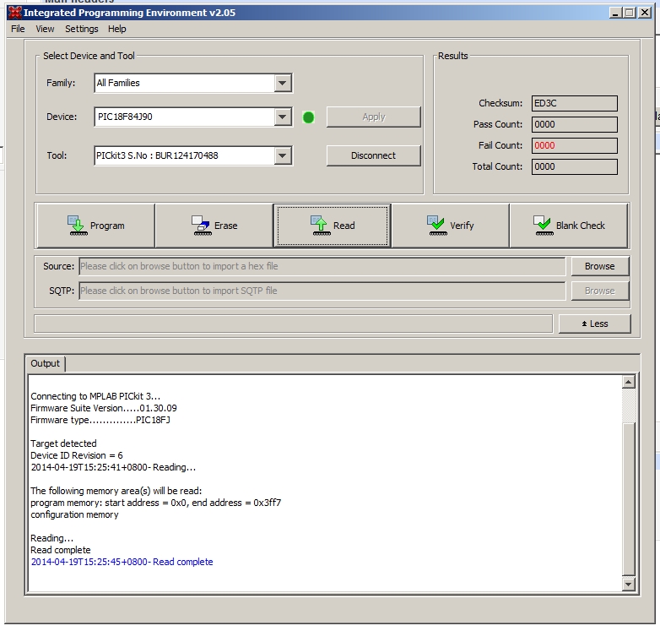660x631 pixels.
Task: Click the green download icon on Program
Action: [x=77, y=226]
